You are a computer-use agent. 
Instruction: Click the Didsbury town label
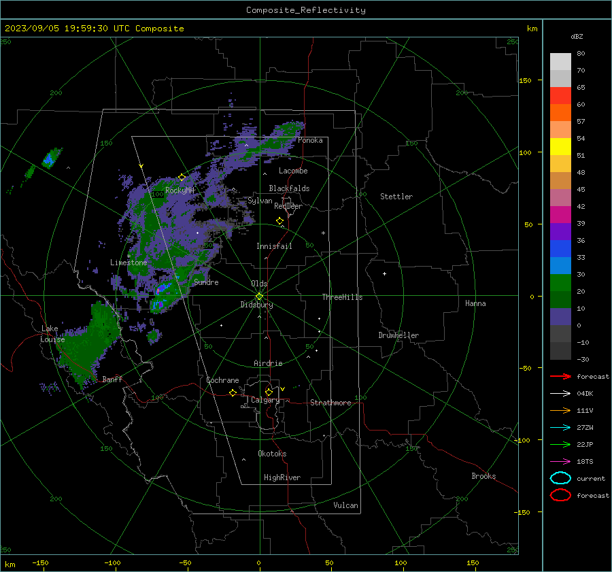point(257,305)
